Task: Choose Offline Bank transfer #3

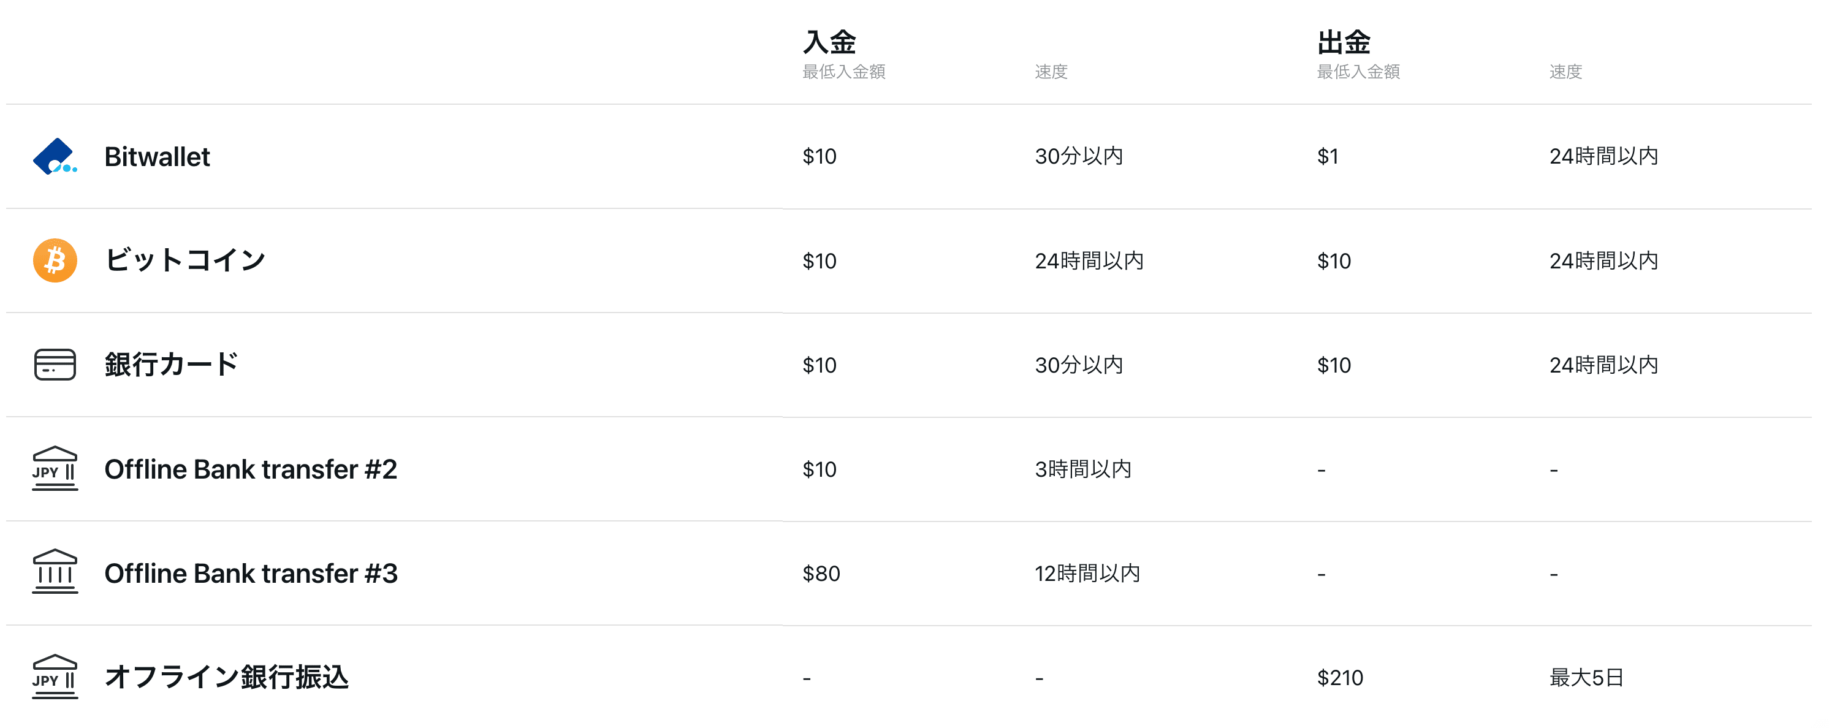Action: click(251, 574)
